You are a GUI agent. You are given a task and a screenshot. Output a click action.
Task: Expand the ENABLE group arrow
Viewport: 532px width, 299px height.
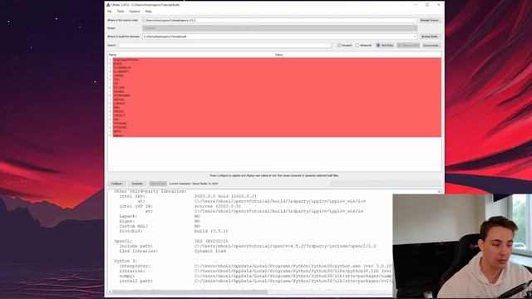(x=111, y=91)
